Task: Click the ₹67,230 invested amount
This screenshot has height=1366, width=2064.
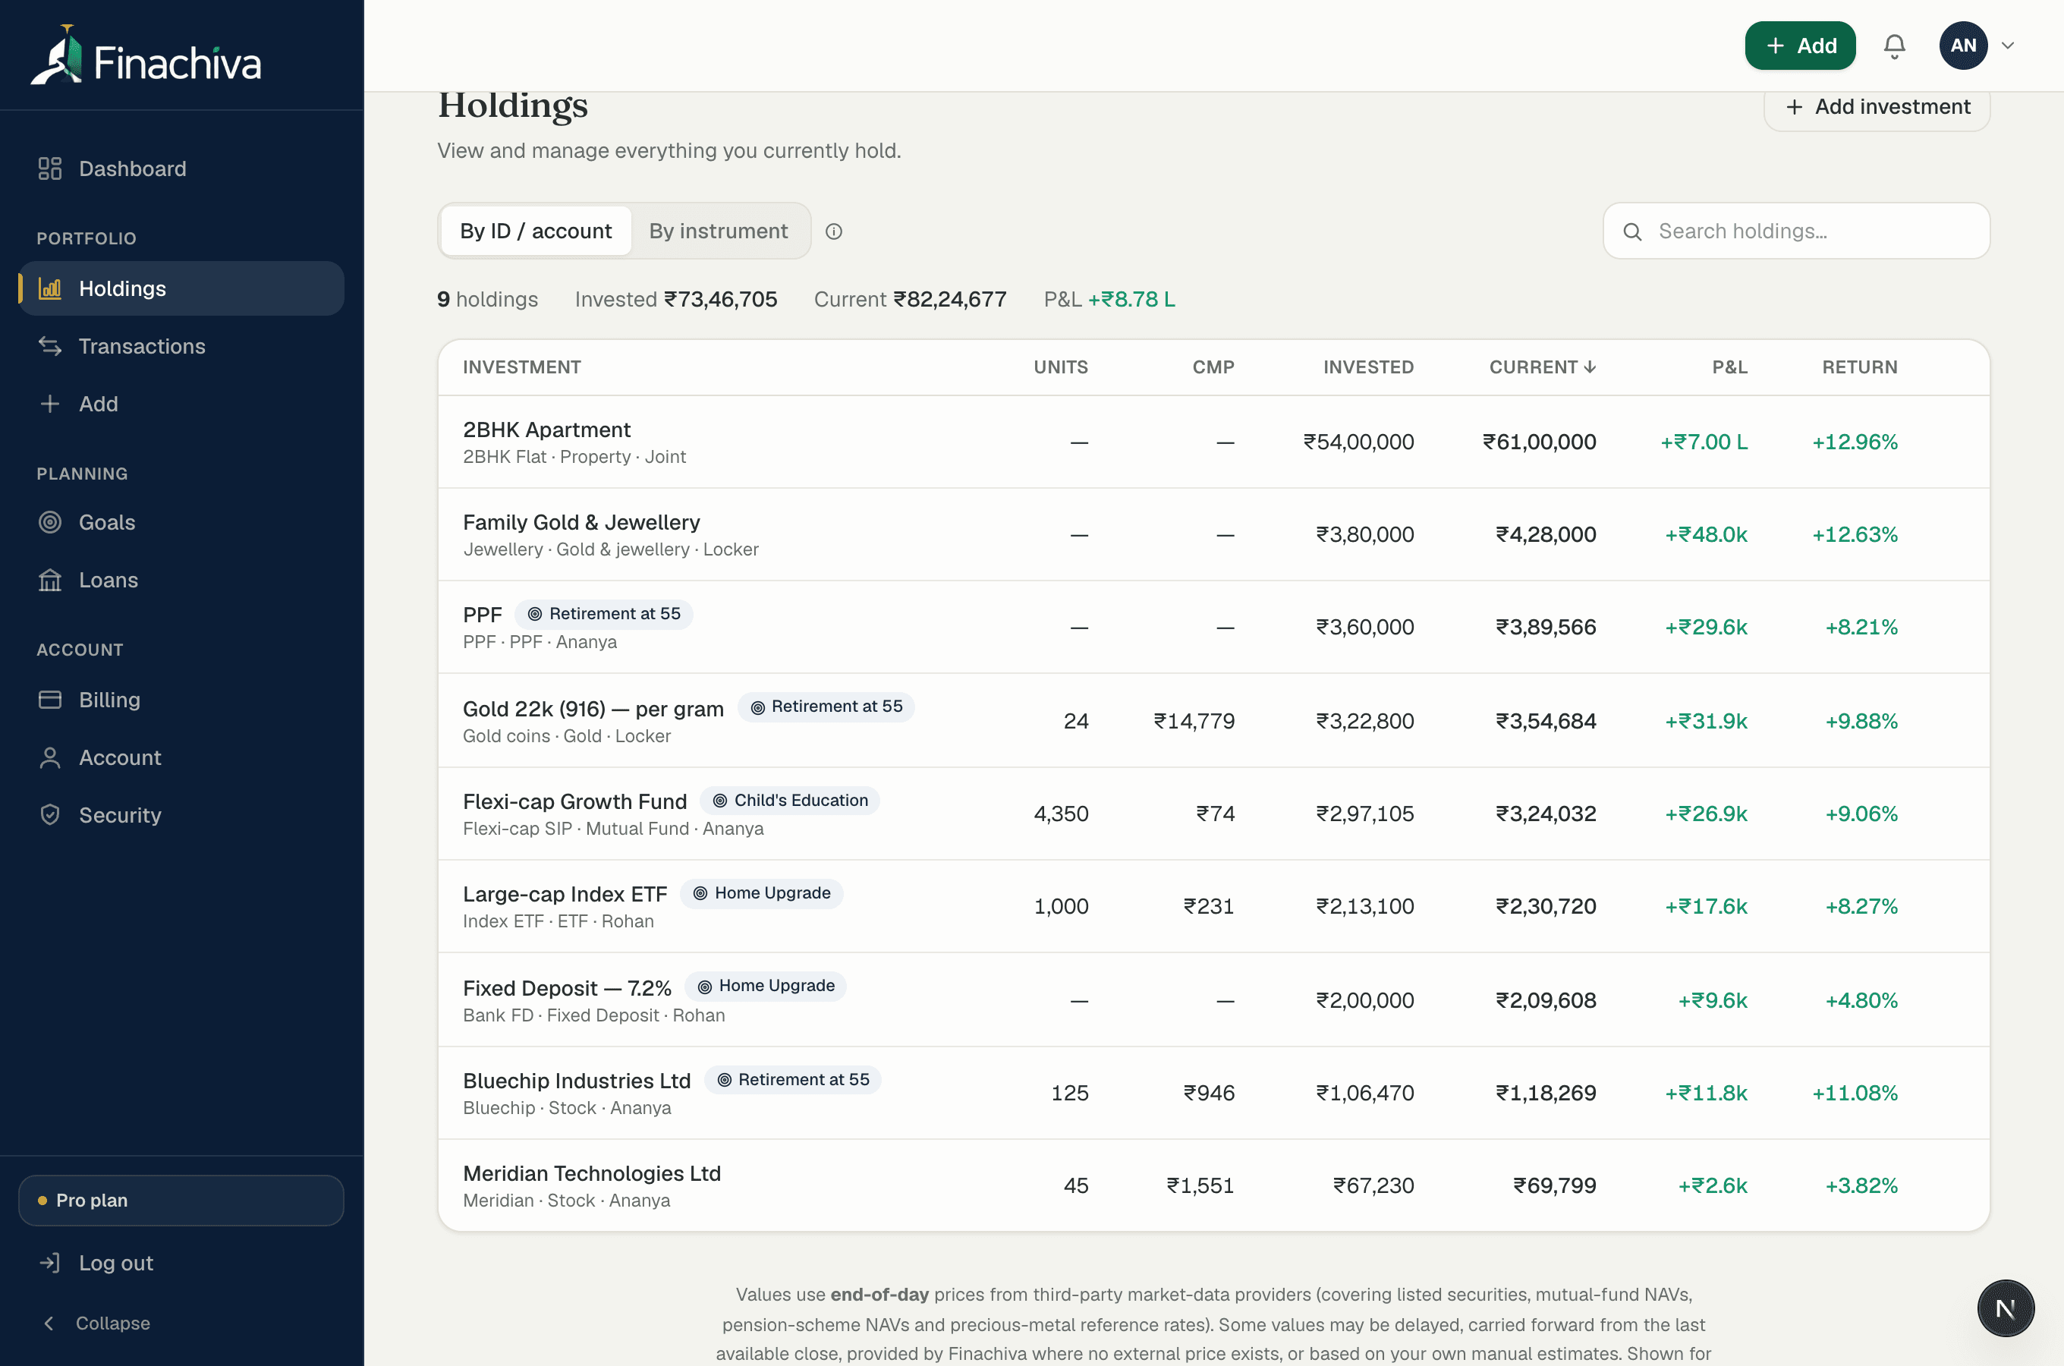Action: (x=1373, y=1185)
